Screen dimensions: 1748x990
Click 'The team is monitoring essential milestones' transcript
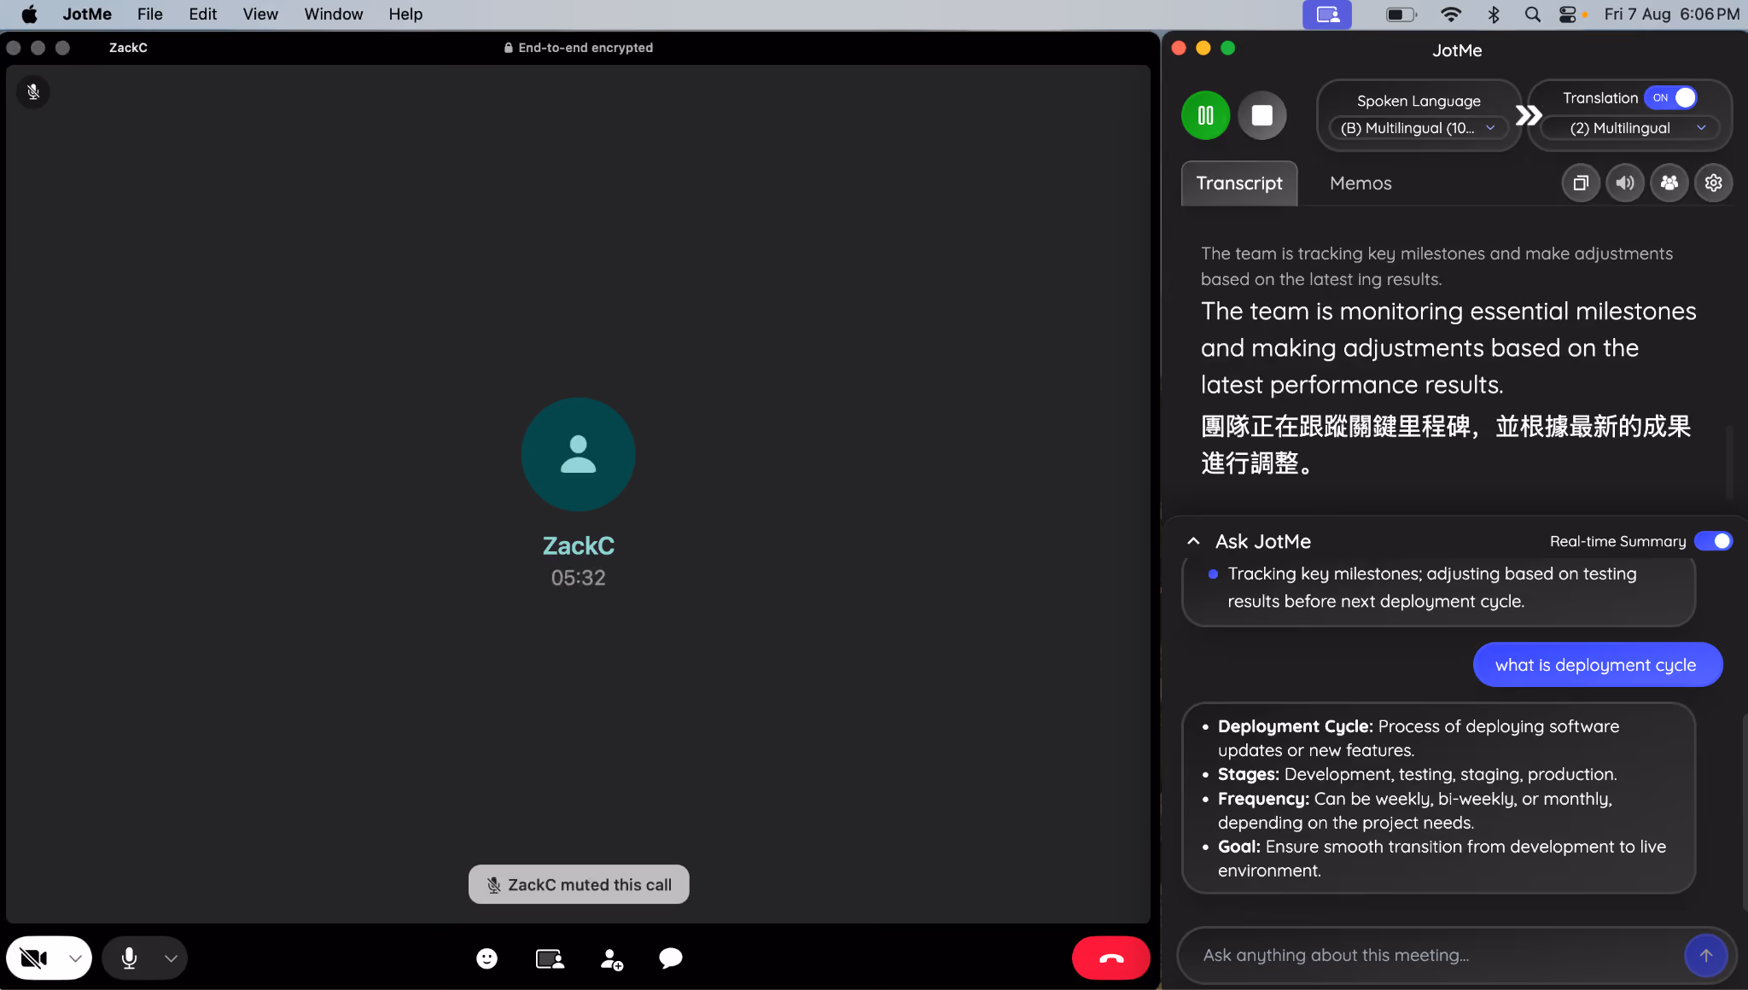[1448, 348]
